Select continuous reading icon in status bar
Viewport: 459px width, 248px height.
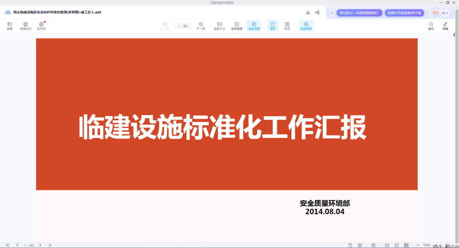pos(373,245)
